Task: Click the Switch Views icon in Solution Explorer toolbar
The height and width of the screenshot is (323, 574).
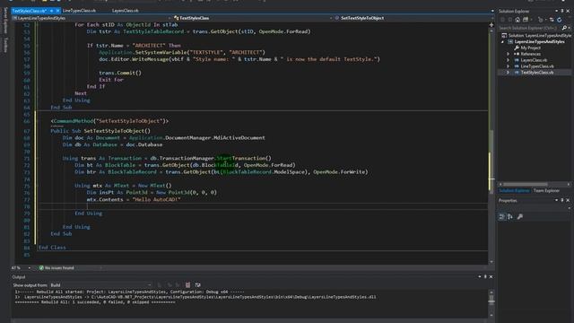Action: coord(526,20)
